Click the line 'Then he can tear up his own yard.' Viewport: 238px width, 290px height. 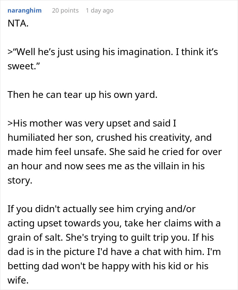[83, 95]
